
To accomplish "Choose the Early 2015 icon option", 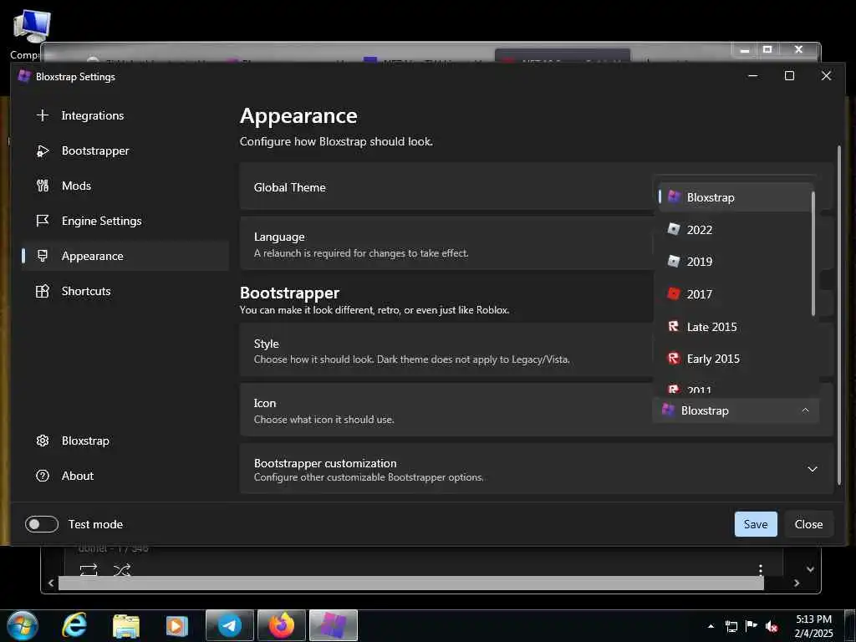I will click(x=735, y=359).
